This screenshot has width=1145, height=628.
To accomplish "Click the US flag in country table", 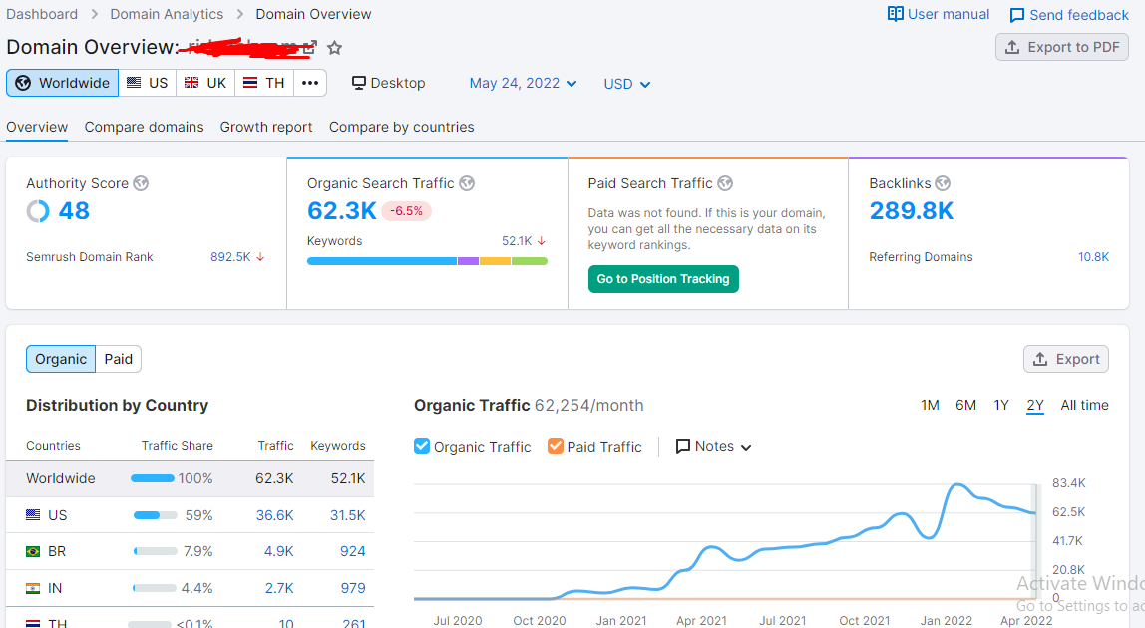I will coord(33,514).
